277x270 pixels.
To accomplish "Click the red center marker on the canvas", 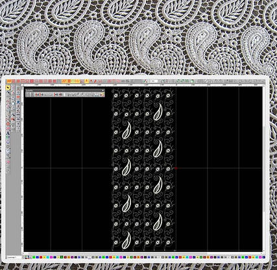I will click(176, 168).
